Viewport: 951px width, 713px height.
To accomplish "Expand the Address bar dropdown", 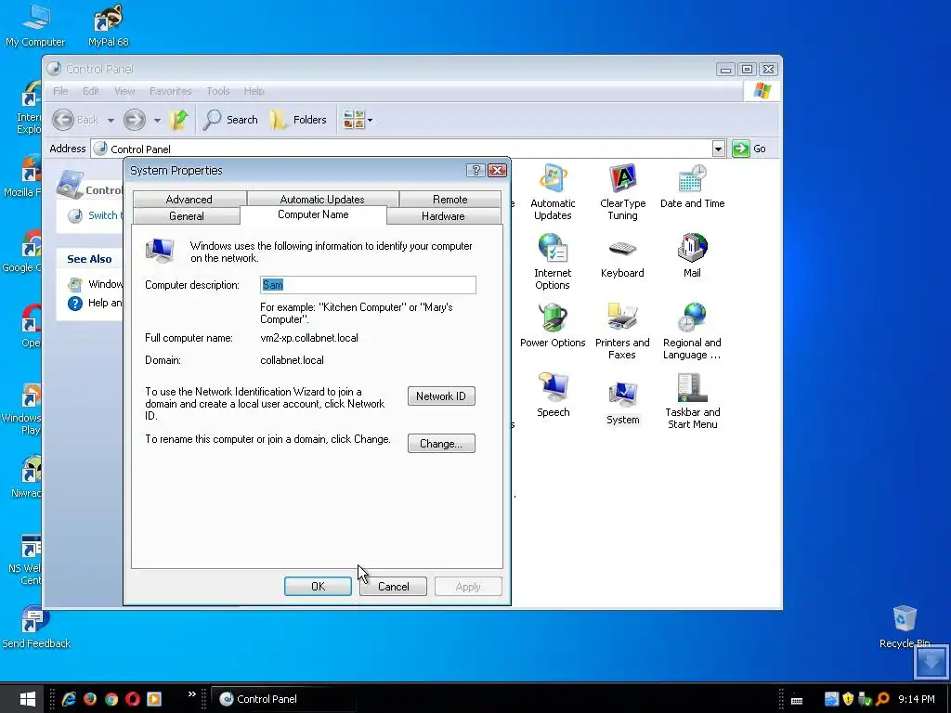I will (x=718, y=149).
